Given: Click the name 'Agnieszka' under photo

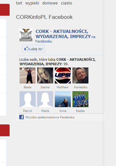Looking at the screenshot, I should (80, 87).
